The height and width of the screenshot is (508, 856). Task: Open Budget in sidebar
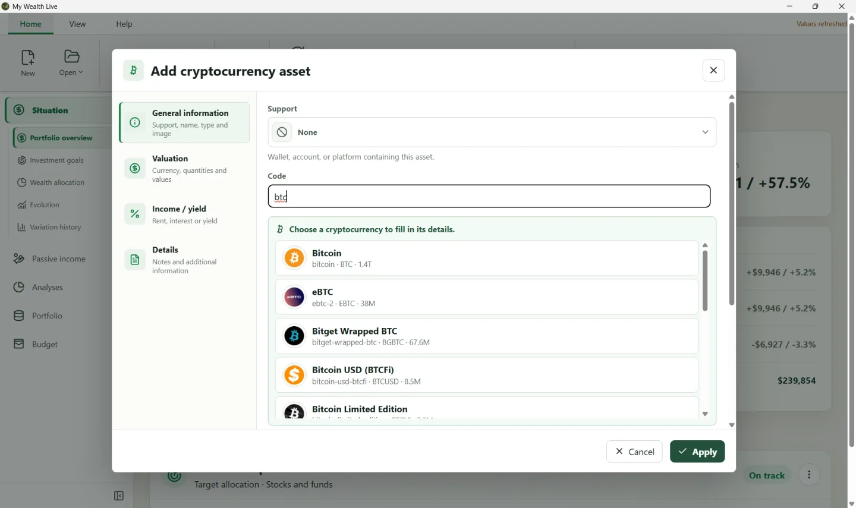[36, 344]
